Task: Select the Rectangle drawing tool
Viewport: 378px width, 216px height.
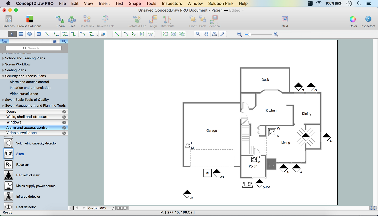Action: [x=21, y=34]
